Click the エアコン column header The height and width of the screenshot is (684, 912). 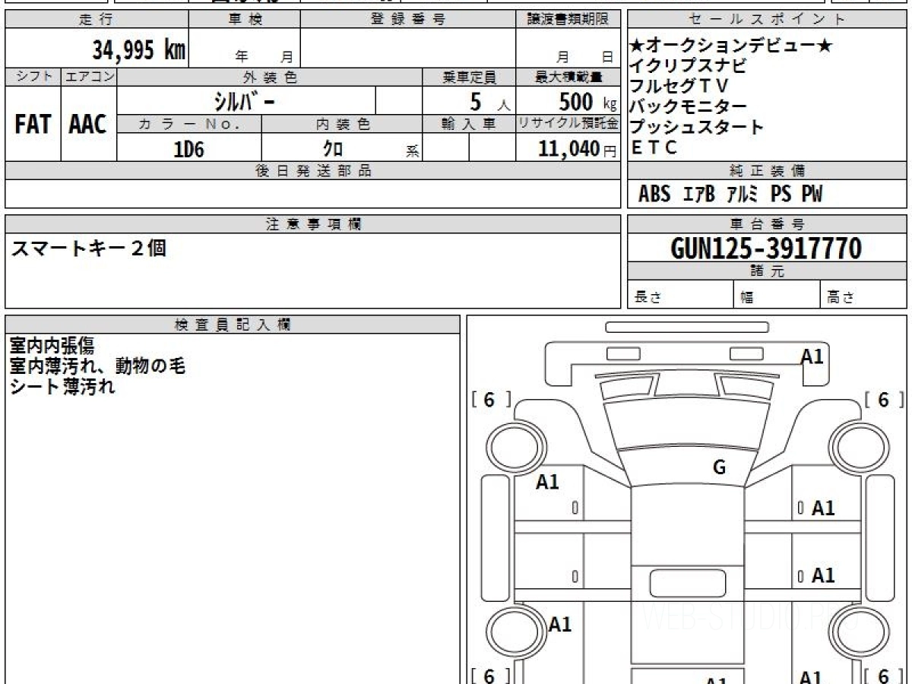click(89, 77)
